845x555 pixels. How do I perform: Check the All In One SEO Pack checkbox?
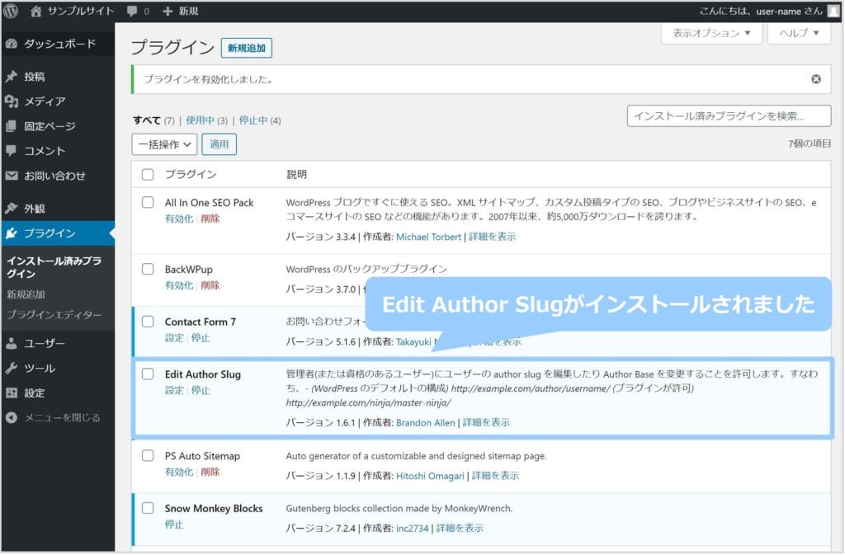pyautogui.click(x=148, y=202)
